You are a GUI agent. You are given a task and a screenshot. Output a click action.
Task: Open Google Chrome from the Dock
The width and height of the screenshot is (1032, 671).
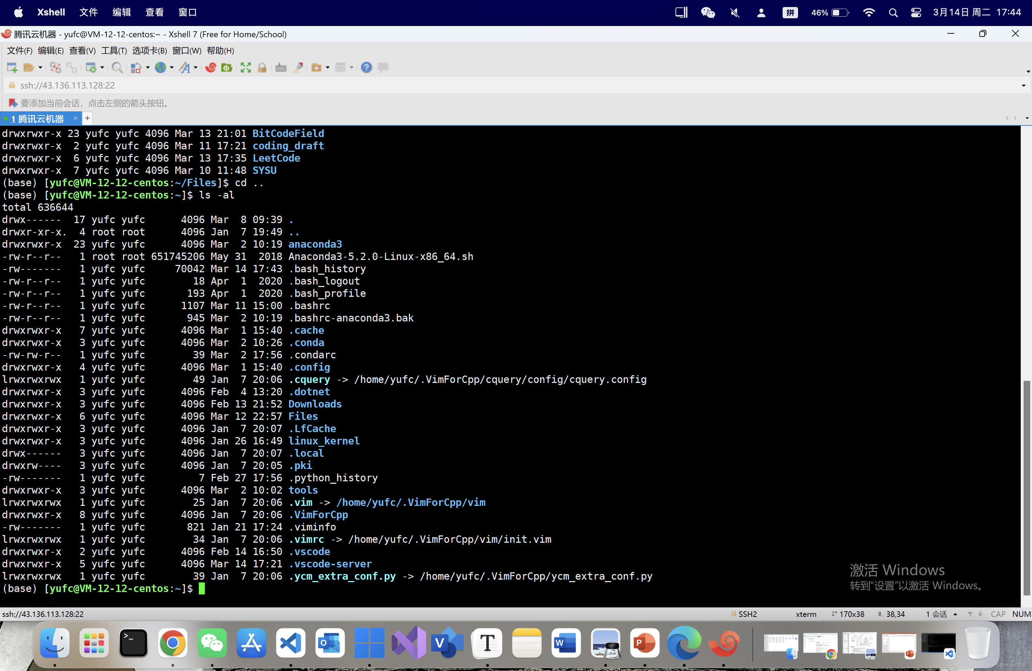click(x=172, y=643)
